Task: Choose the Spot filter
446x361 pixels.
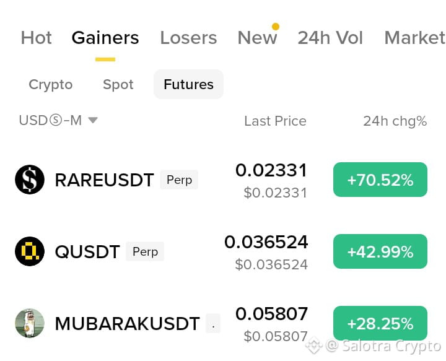Action: tap(118, 84)
